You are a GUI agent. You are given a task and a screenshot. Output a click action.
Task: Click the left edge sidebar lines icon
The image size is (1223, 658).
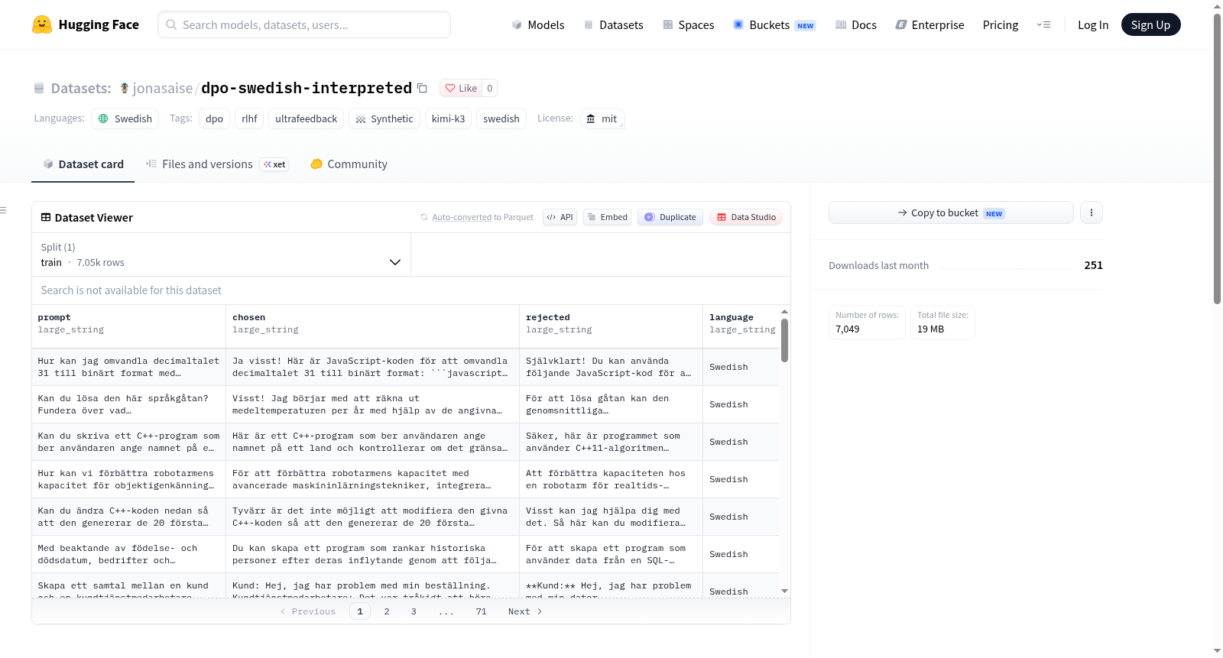coord(3,210)
